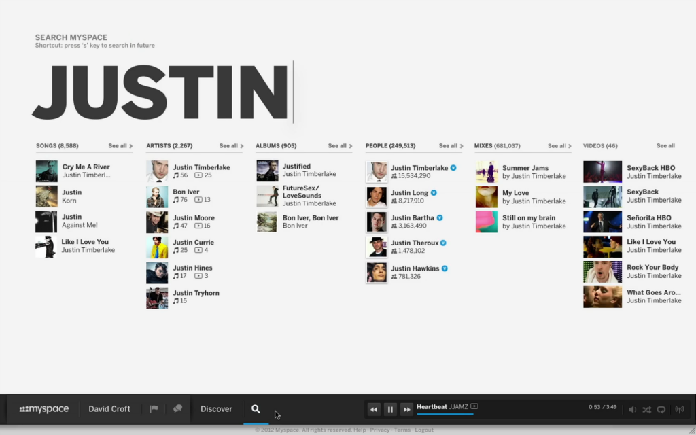Play the SexyBack HBO video thumbnail
Image resolution: width=696 pixels, height=435 pixels.
click(x=602, y=171)
